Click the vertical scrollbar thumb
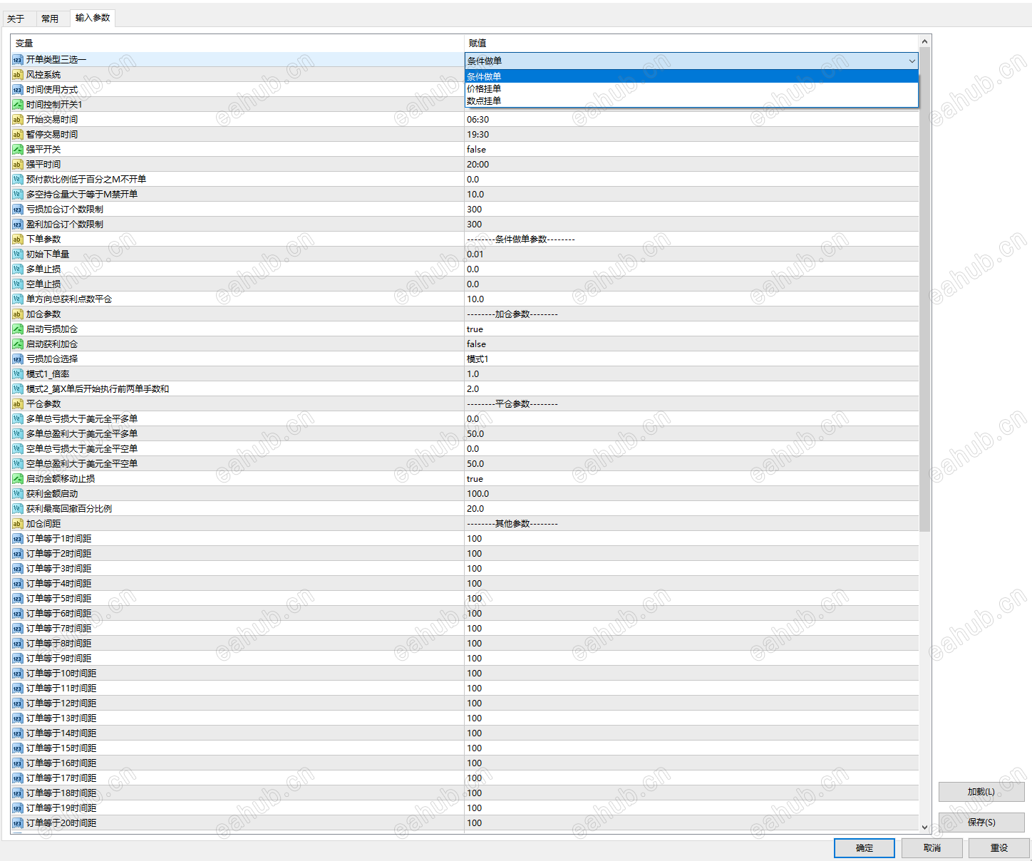The width and height of the screenshot is (1032, 861). coord(924,289)
